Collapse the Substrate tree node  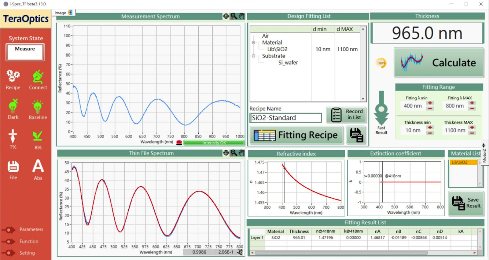pyautogui.click(x=254, y=56)
